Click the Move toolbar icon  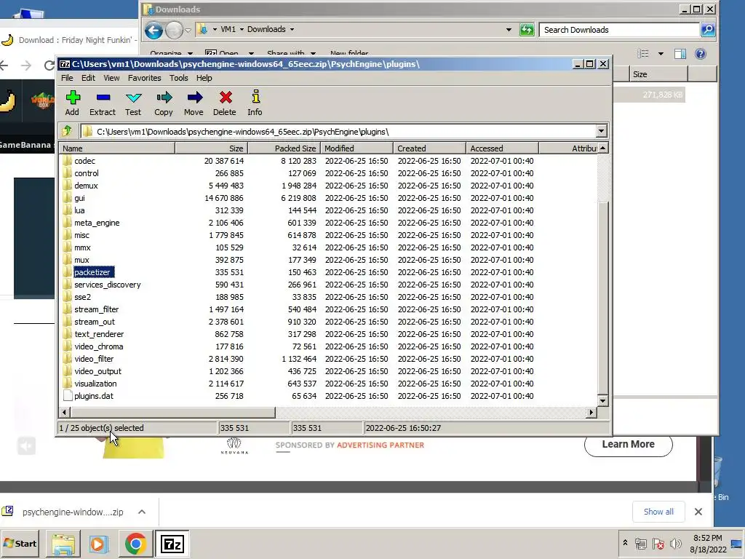(194, 98)
